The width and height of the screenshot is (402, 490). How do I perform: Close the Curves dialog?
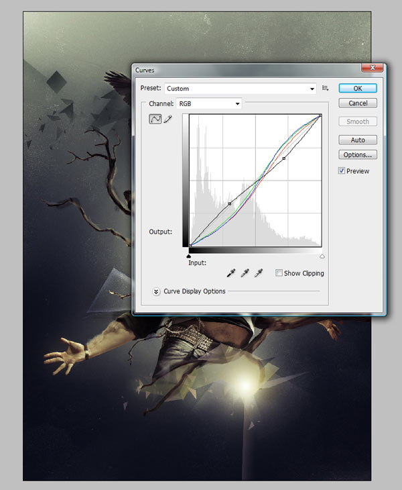[372, 68]
